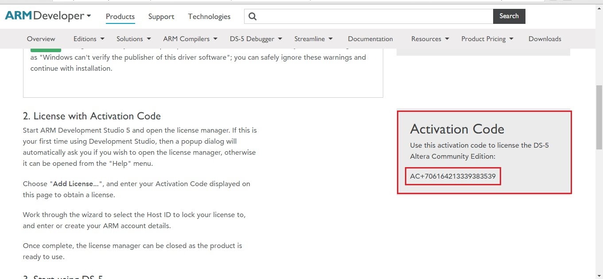Expand the Editions dropdown
Image resolution: width=603 pixels, height=279 pixels.
click(x=89, y=39)
